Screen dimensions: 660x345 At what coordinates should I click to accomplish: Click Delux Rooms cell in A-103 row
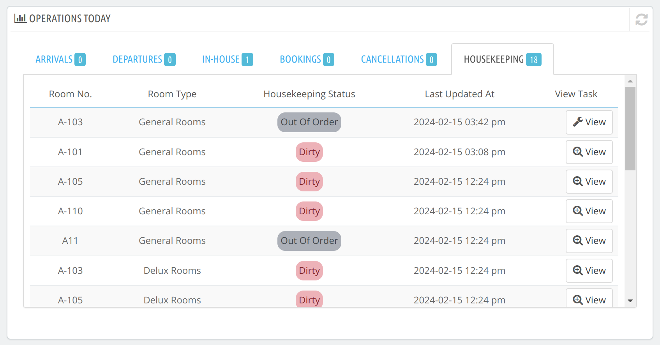(172, 271)
